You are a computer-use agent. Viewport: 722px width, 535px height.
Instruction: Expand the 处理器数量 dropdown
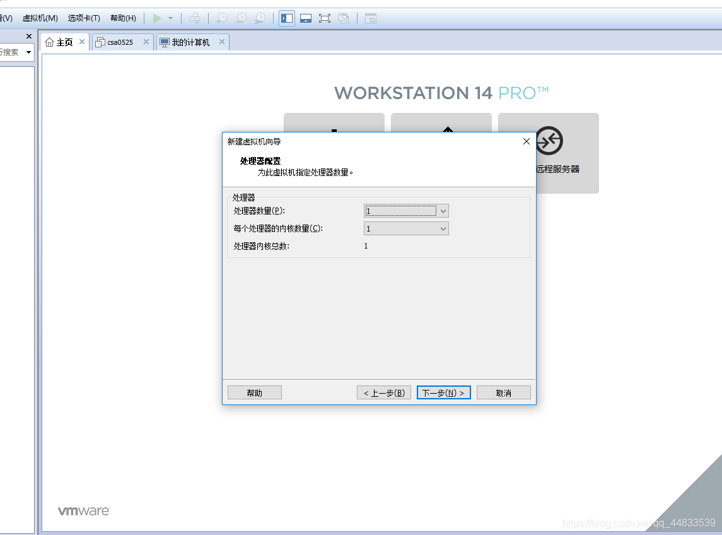[x=406, y=211]
